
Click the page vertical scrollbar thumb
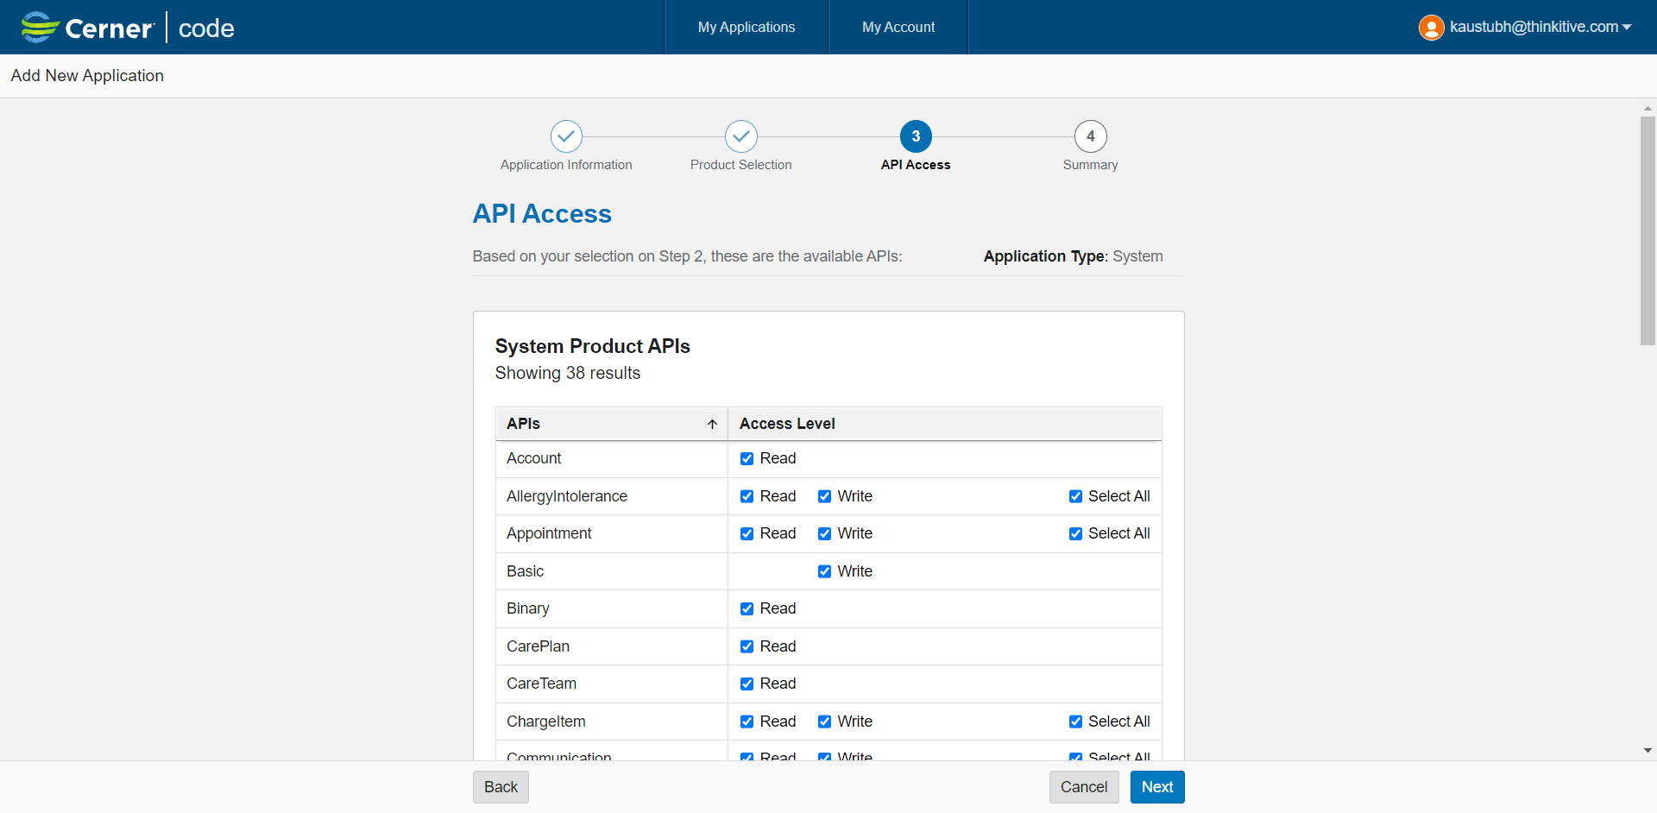point(1648,230)
